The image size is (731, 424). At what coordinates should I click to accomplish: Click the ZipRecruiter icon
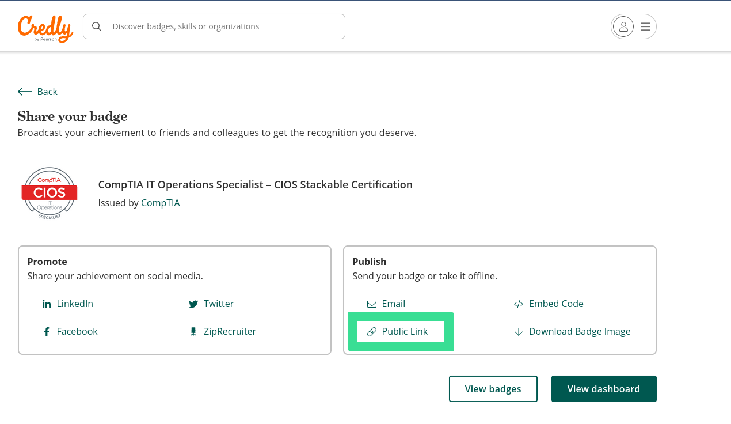(x=193, y=332)
